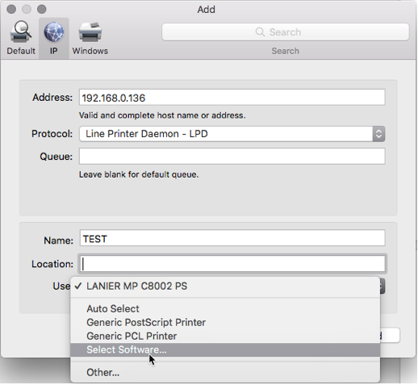Click the magnifier icon in Search field
Screen dimensions: 418x385
260,32
